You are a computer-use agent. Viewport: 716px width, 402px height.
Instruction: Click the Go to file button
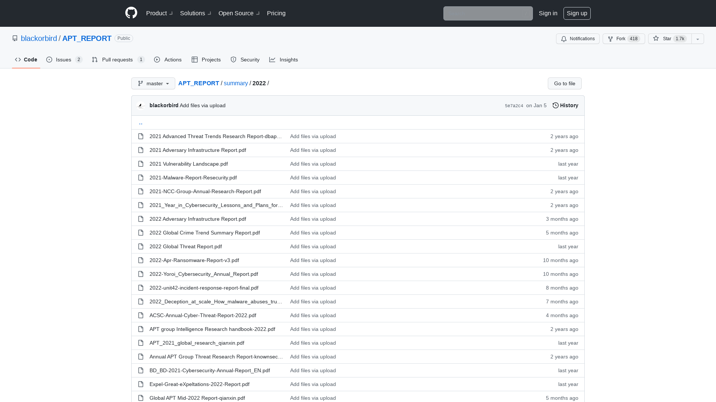[565, 83]
